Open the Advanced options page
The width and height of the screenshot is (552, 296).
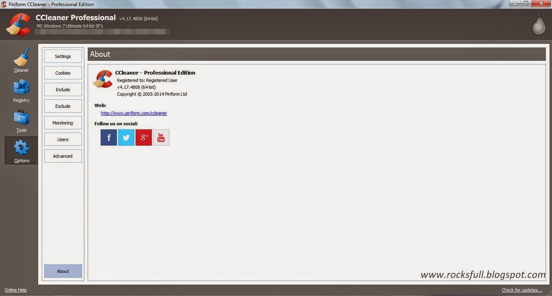(x=63, y=156)
